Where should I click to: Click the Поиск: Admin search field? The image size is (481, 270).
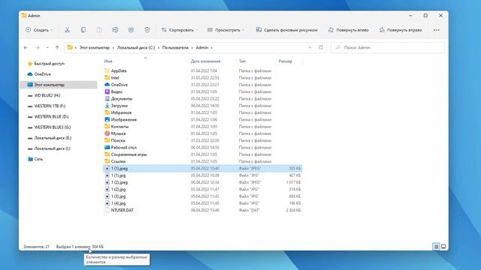pos(388,48)
